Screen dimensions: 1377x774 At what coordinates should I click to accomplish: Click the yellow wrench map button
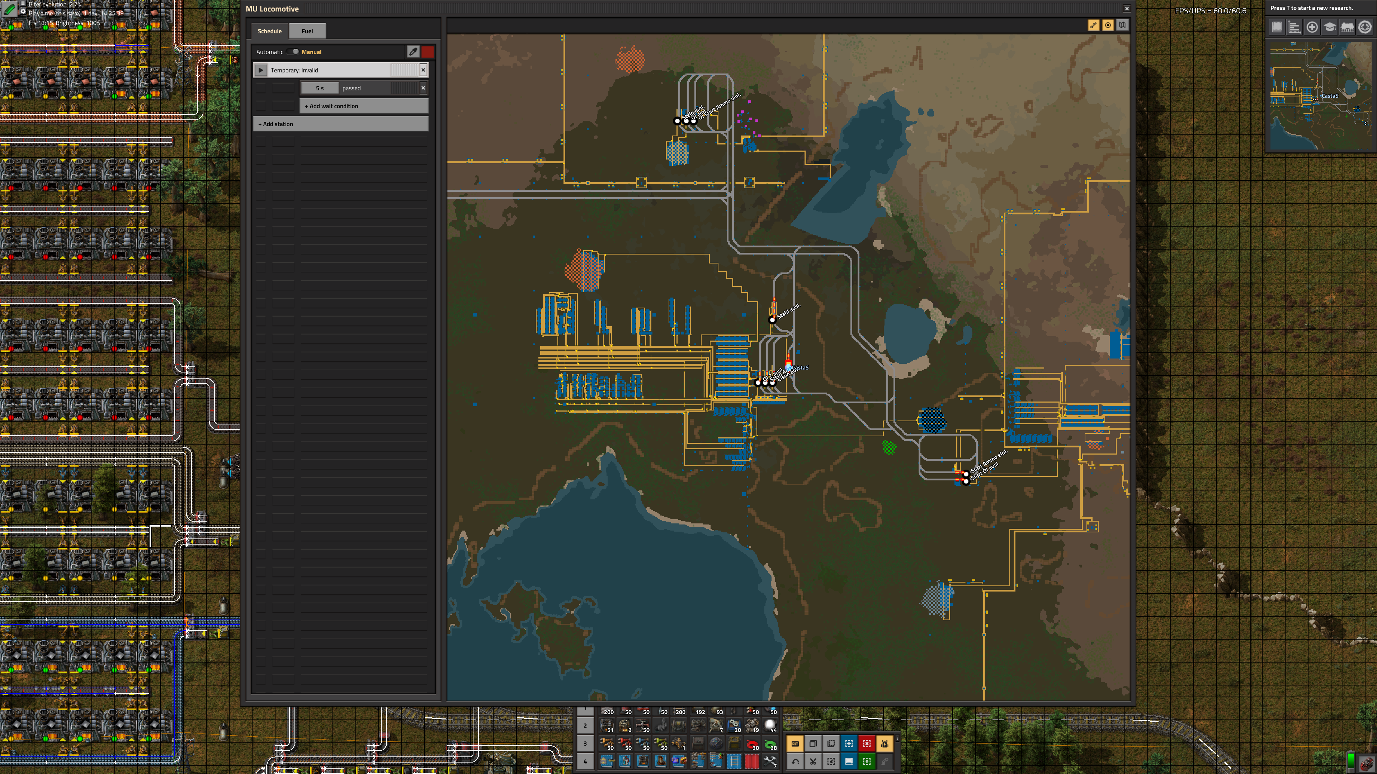(1094, 25)
